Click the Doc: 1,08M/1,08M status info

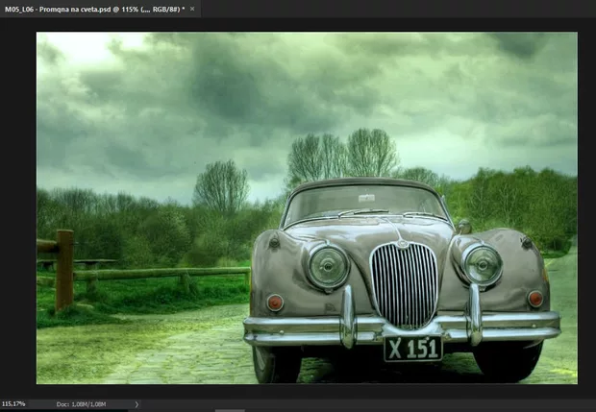point(81,404)
